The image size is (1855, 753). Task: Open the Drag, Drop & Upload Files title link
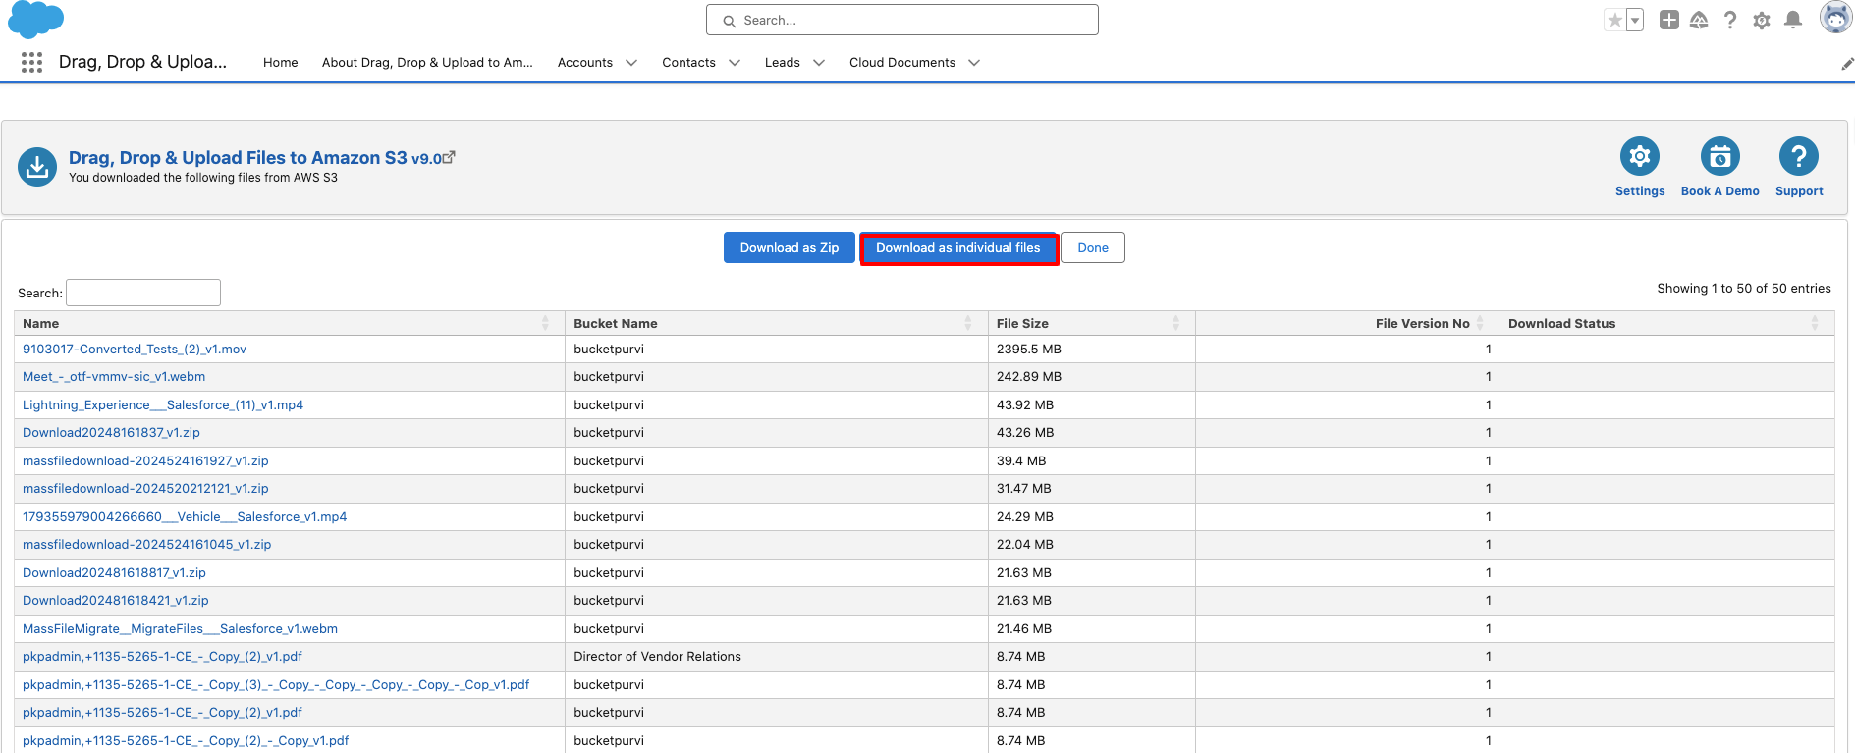(x=238, y=157)
